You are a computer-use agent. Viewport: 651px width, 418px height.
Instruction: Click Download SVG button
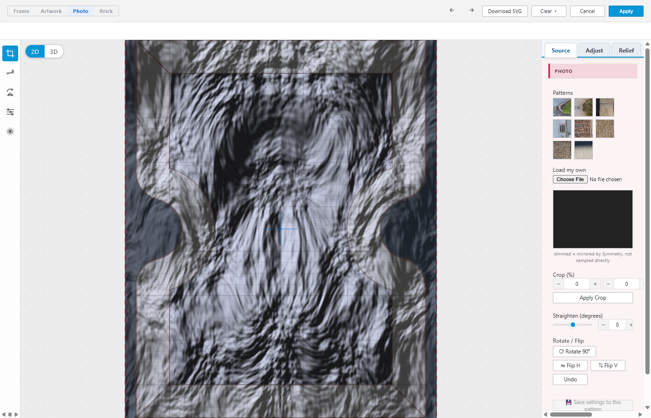505,11
